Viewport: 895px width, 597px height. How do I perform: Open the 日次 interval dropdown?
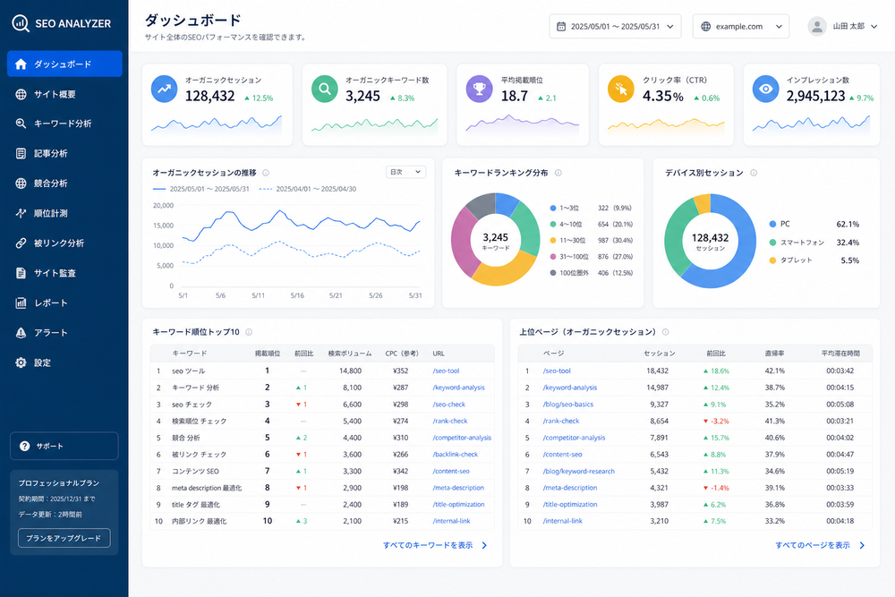tap(405, 172)
